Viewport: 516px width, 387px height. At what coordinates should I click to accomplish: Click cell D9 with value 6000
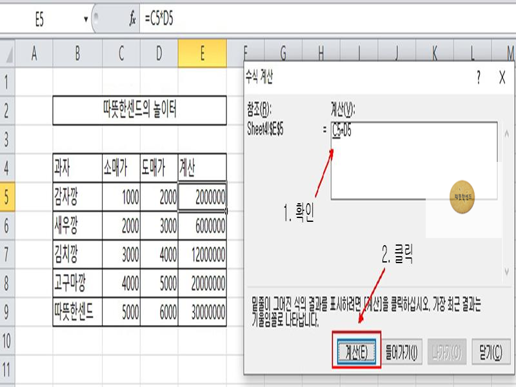159,312
